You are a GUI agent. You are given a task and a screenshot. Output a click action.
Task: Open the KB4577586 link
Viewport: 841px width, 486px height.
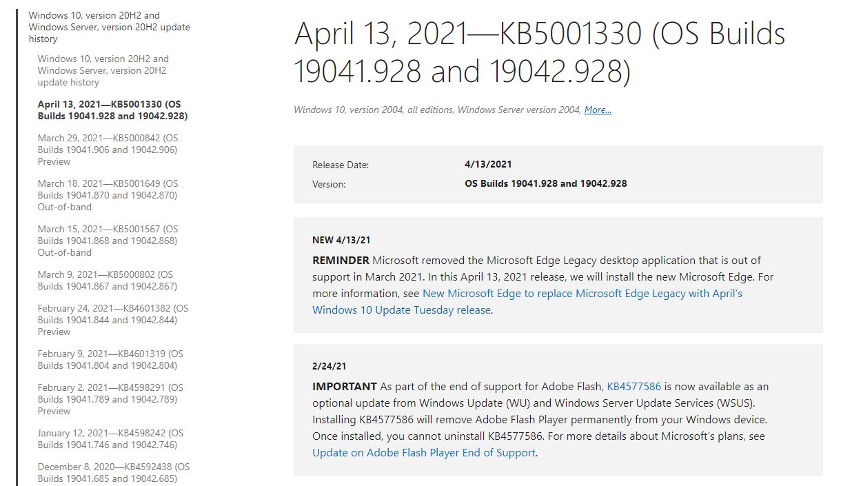coord(634,386)
